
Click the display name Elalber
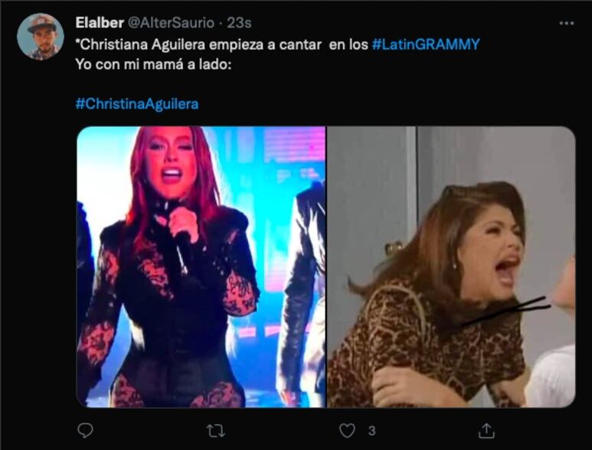pos(100,23)
